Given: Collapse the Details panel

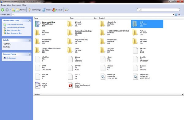Looking at the screenshot, I should 29,40.
